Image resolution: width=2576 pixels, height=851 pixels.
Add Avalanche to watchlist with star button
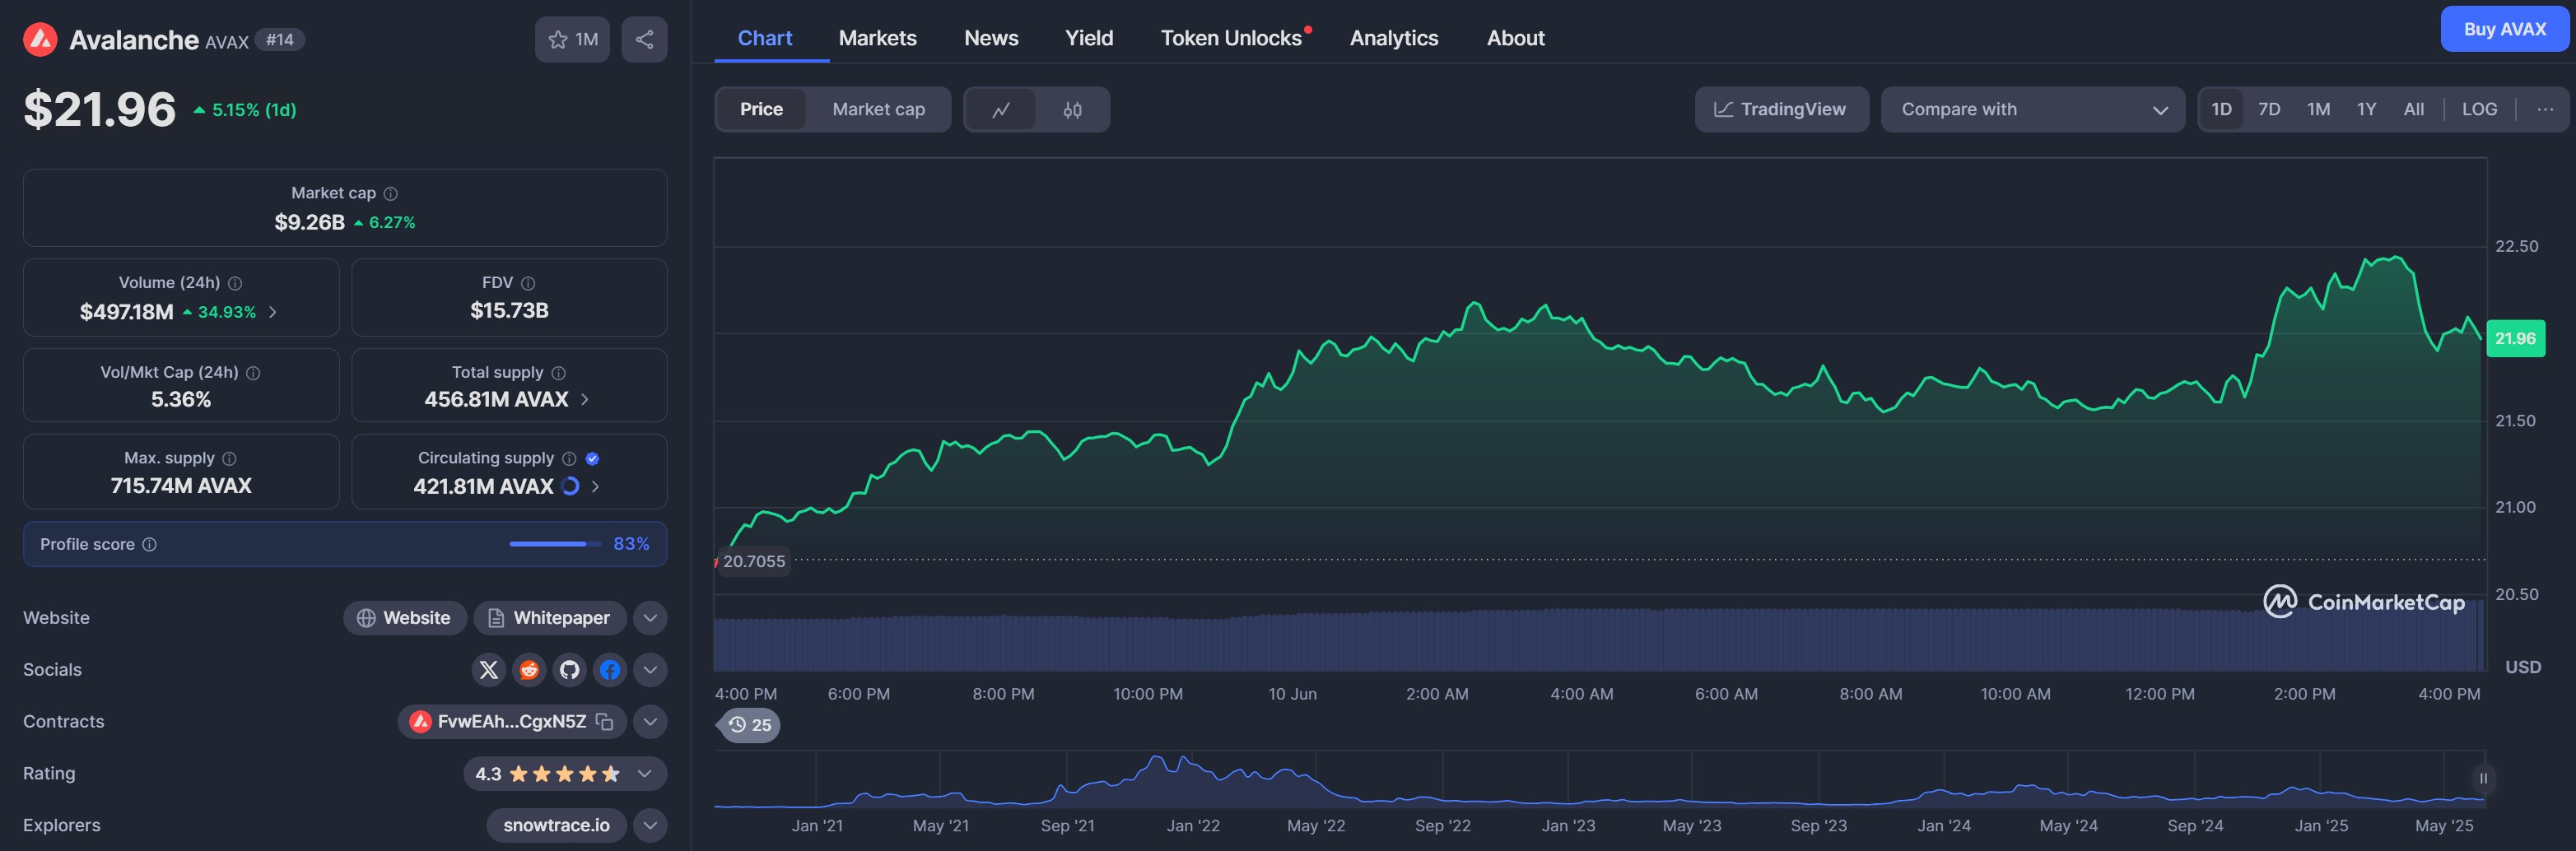(x=572, y=40)
